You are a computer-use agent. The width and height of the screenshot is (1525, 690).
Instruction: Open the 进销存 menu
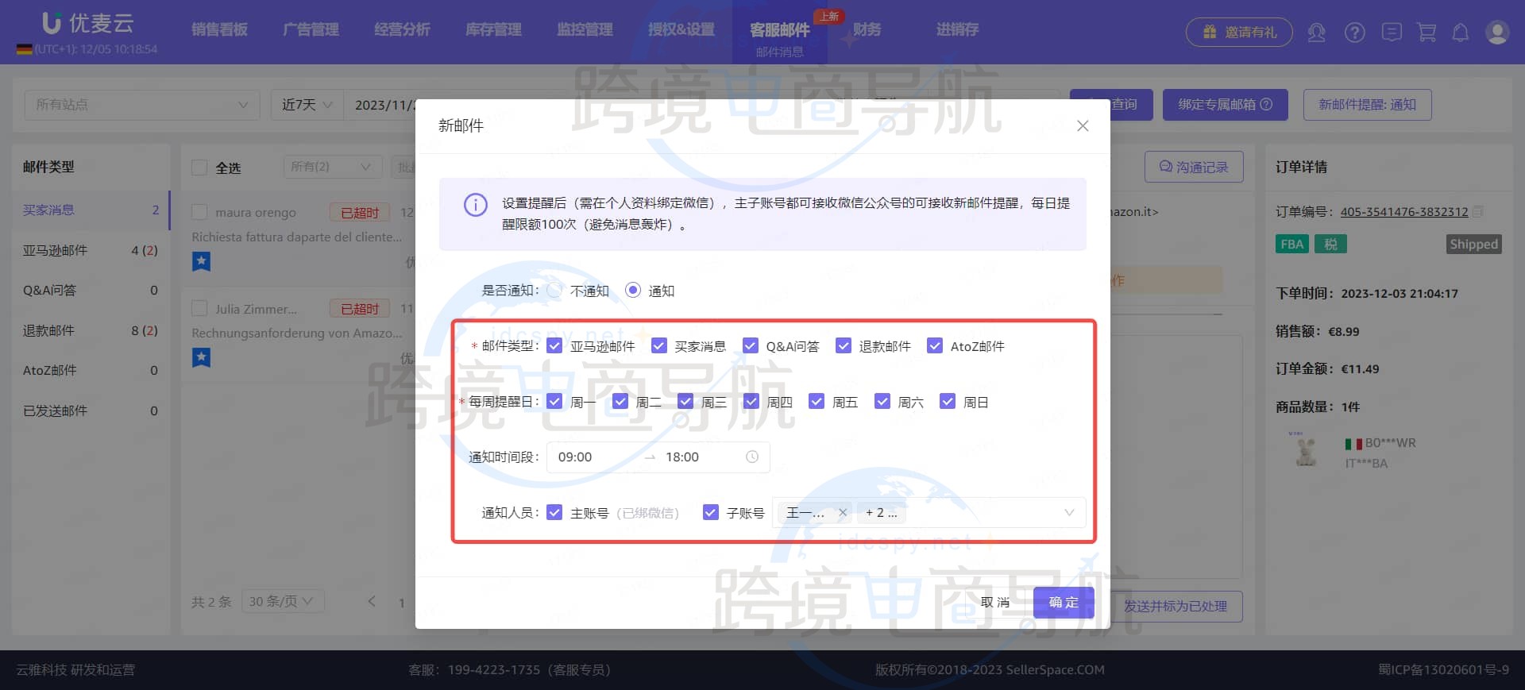click(x=957, y=29)
